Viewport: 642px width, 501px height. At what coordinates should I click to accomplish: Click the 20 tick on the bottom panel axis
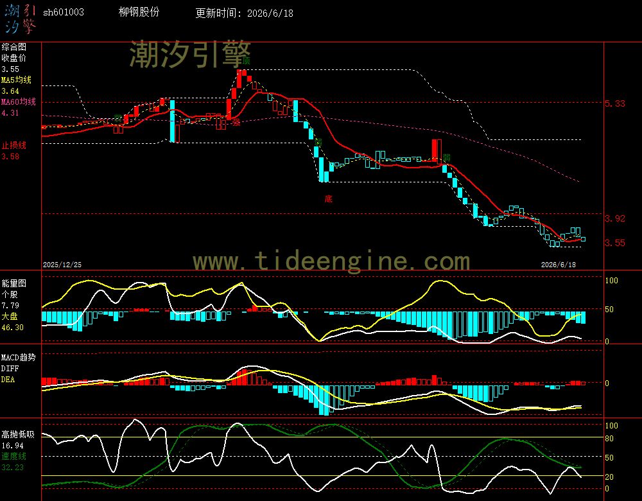[x=609, y=477]
